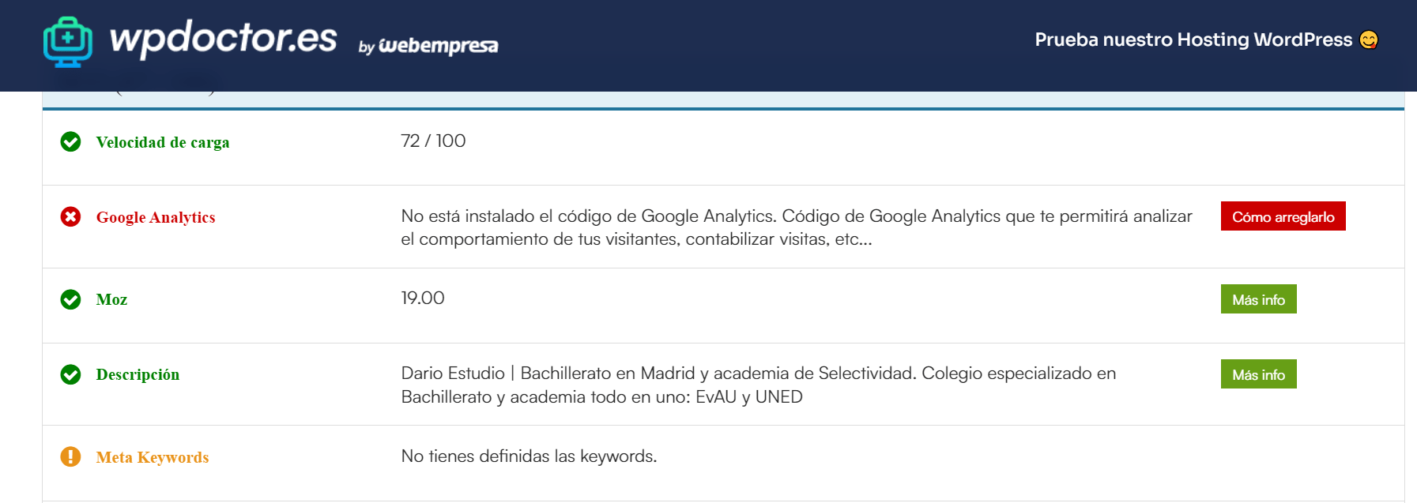Click the 19.00 Moz score value

[423, 298]
